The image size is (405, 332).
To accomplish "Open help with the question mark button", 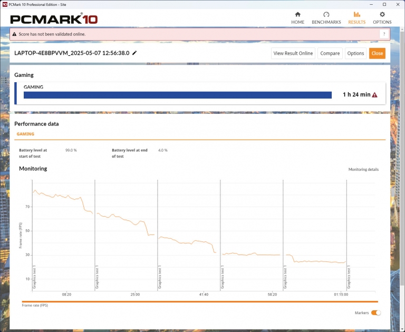I will coord(384,34).
